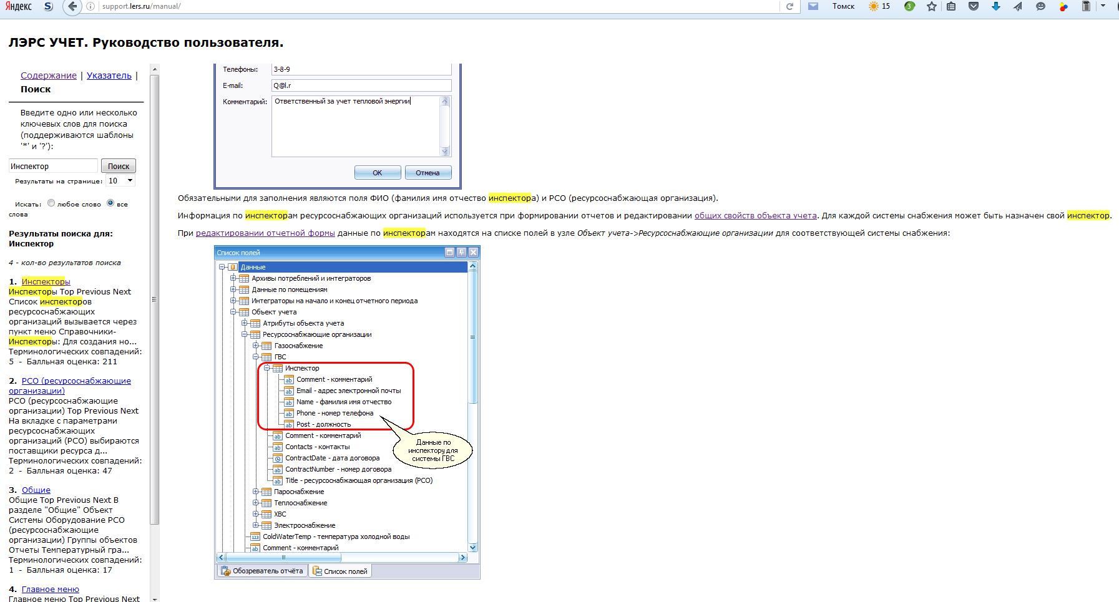Reload the page with the refresh icon
Image resolution: width=1119 pixels, height=602 pixels.
[x=789, y=6]
